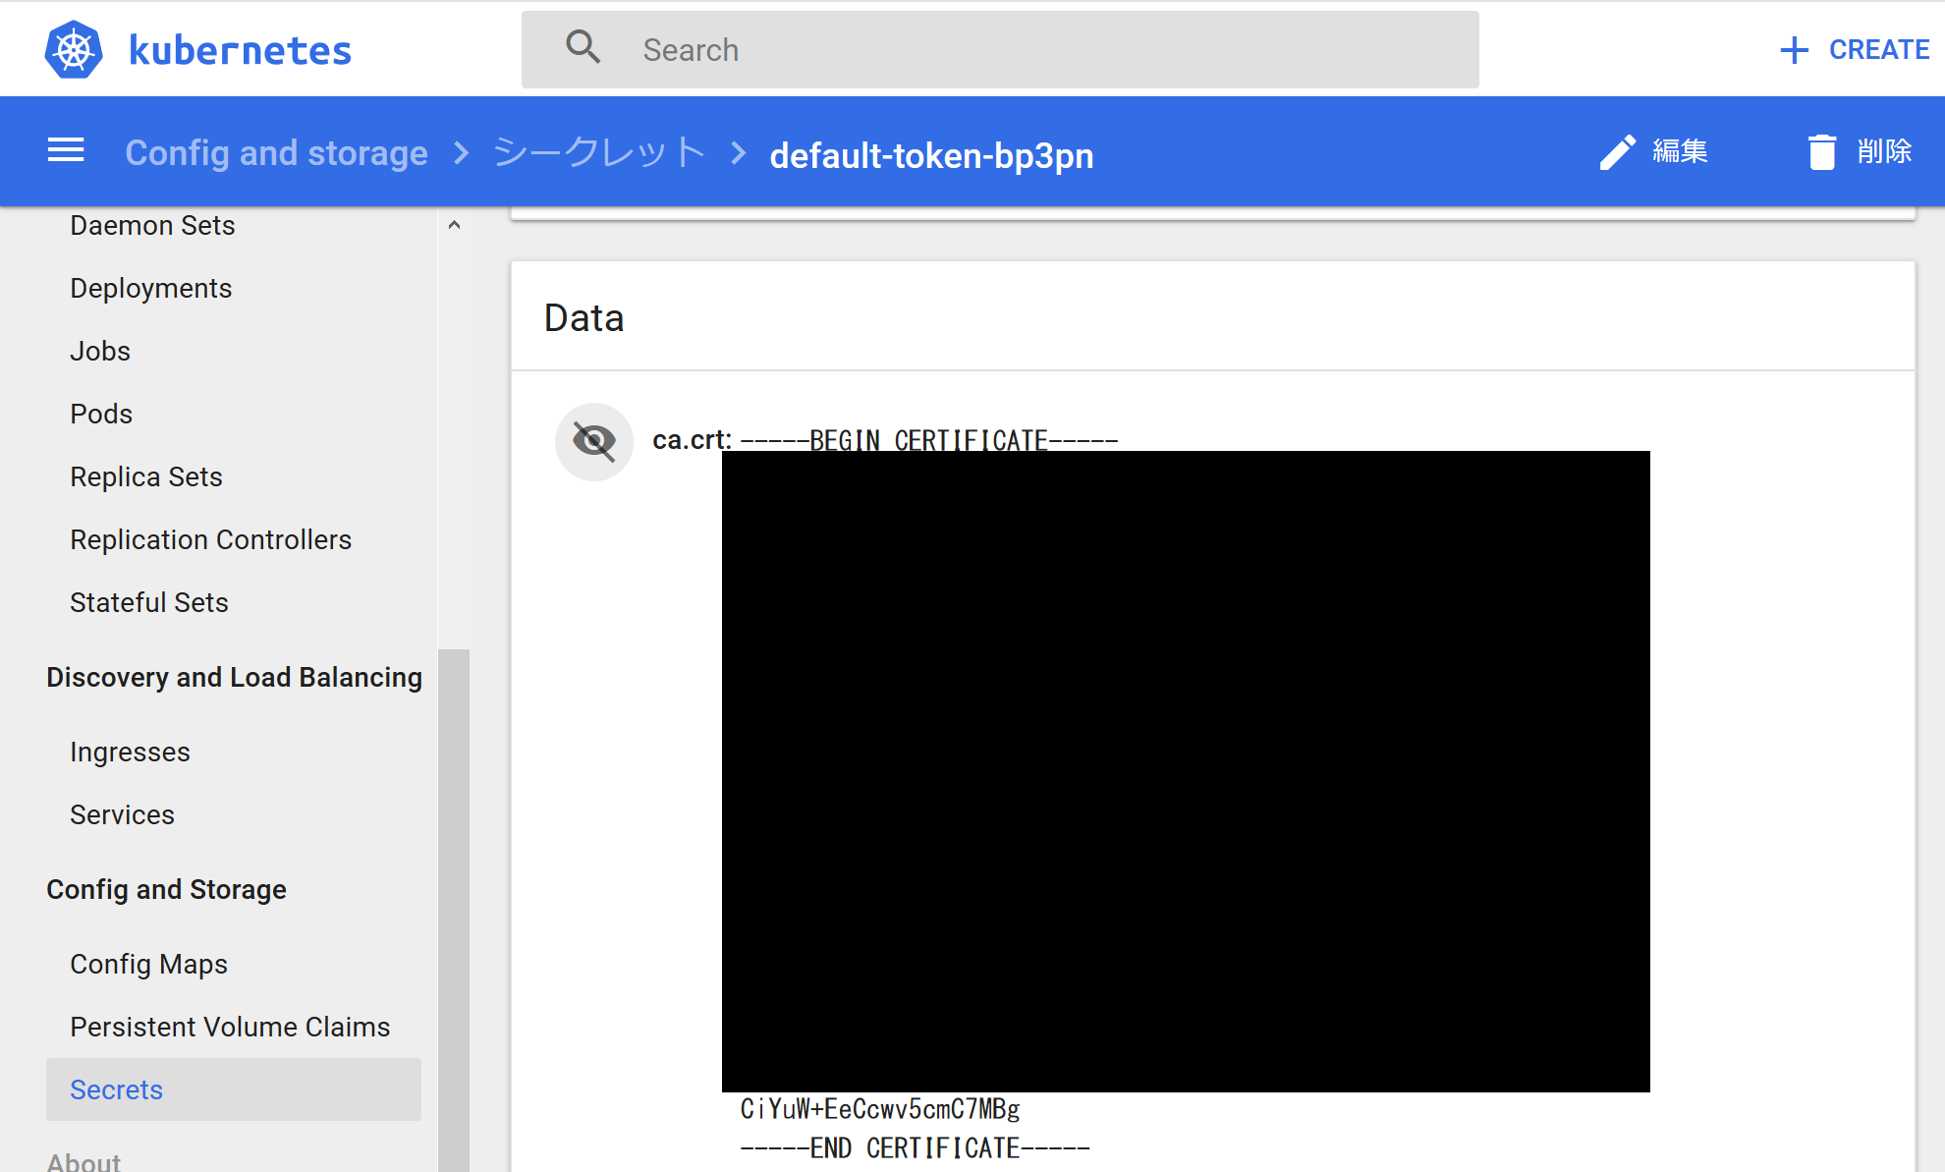Open the navigation drawer via hamburger icon
The height and width of the screenshot is (1172, 1945).
[x=65, y=149]
